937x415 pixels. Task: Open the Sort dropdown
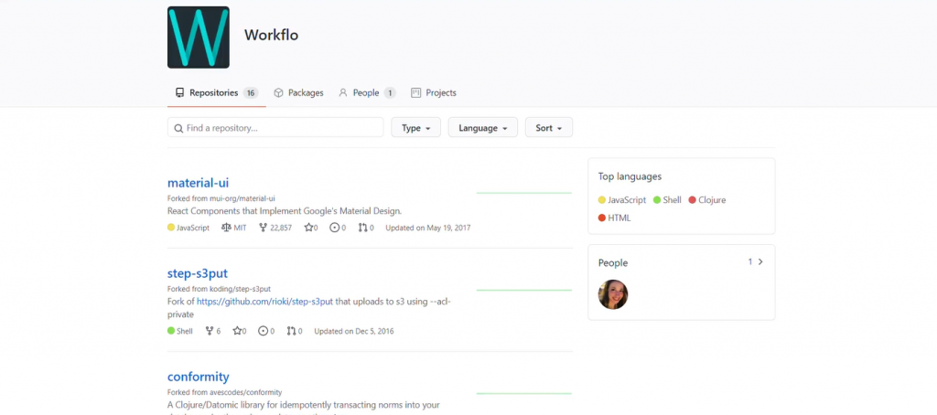(x=549, y=128)
